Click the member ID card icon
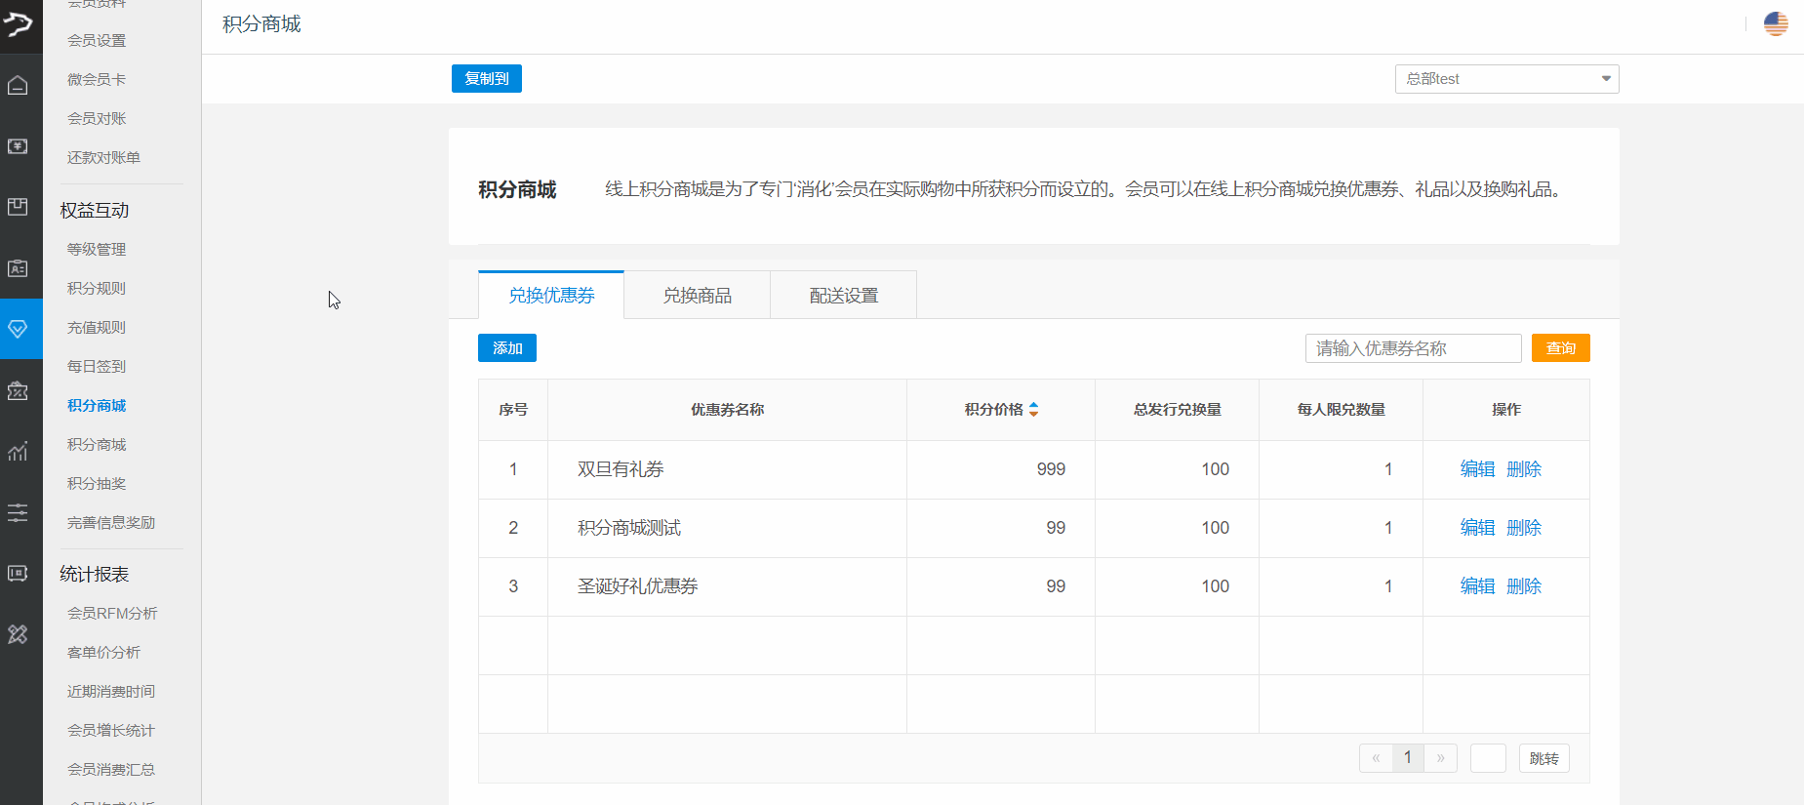Viewport: 1804px width, 805px height. click(18, 268)
